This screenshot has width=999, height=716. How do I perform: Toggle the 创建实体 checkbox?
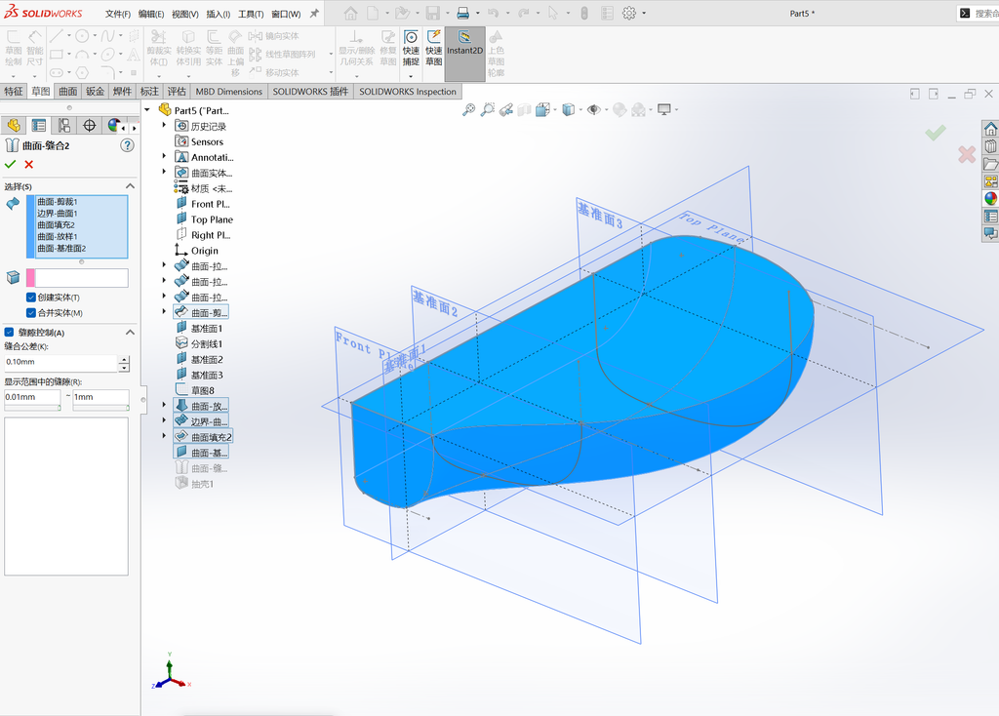pos(30,298)
